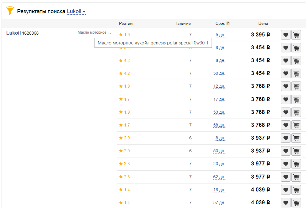The width and height of the screenshot is (308, 208).
Task: Add the 20 дн. offer to cart
Action: pyautogui.click(x=296, y=164)
